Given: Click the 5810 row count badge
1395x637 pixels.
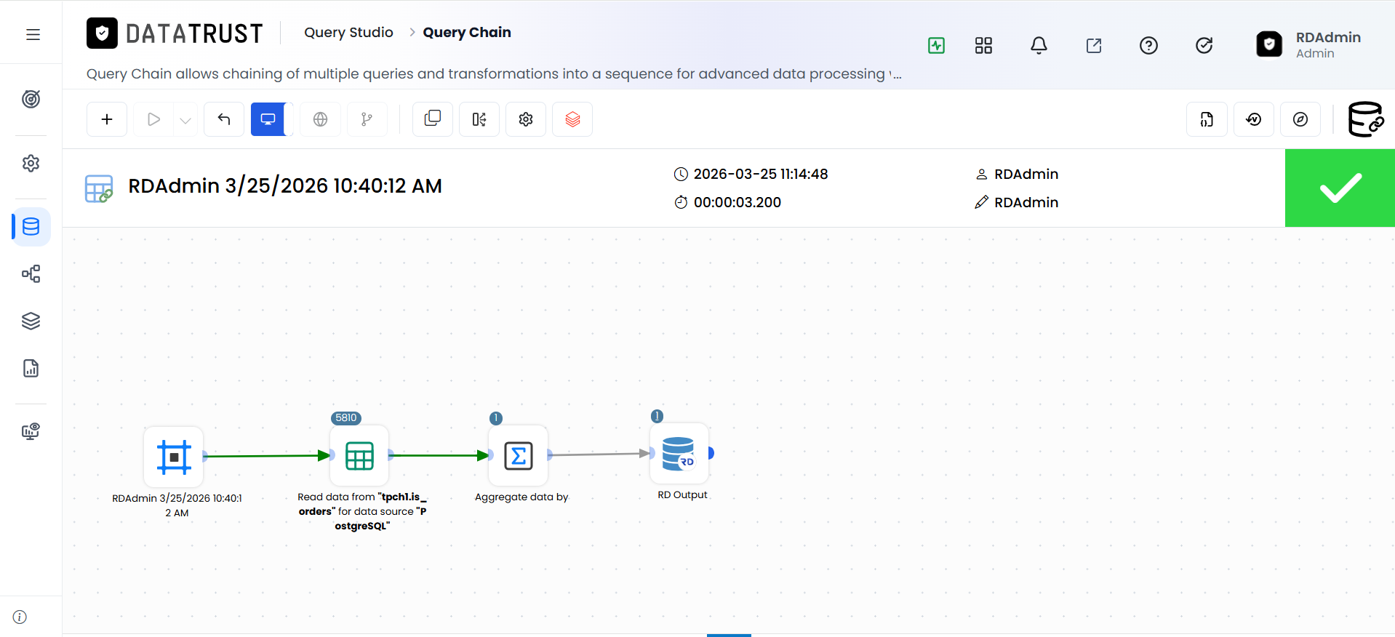Looking at the screenshot, I should (346, 418).
